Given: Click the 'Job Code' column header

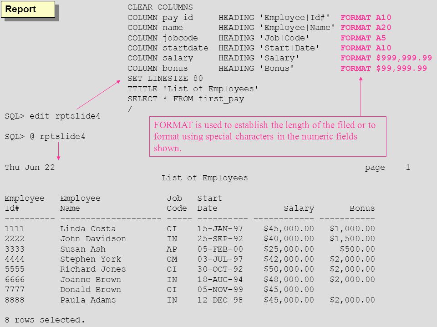Looking at the screenshot, I should 177,203.
